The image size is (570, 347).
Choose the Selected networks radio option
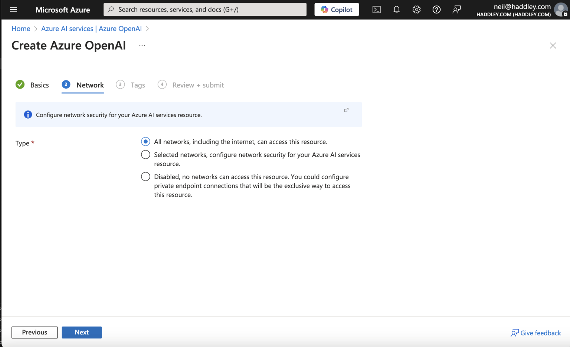coord(145,155)
